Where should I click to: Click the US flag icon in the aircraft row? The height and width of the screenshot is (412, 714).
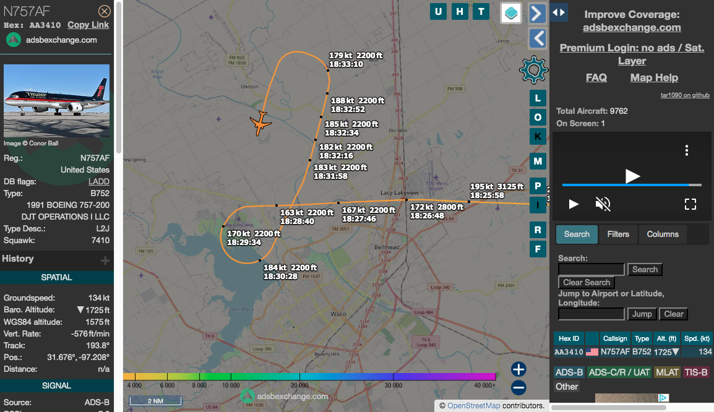tap(592, 352)
